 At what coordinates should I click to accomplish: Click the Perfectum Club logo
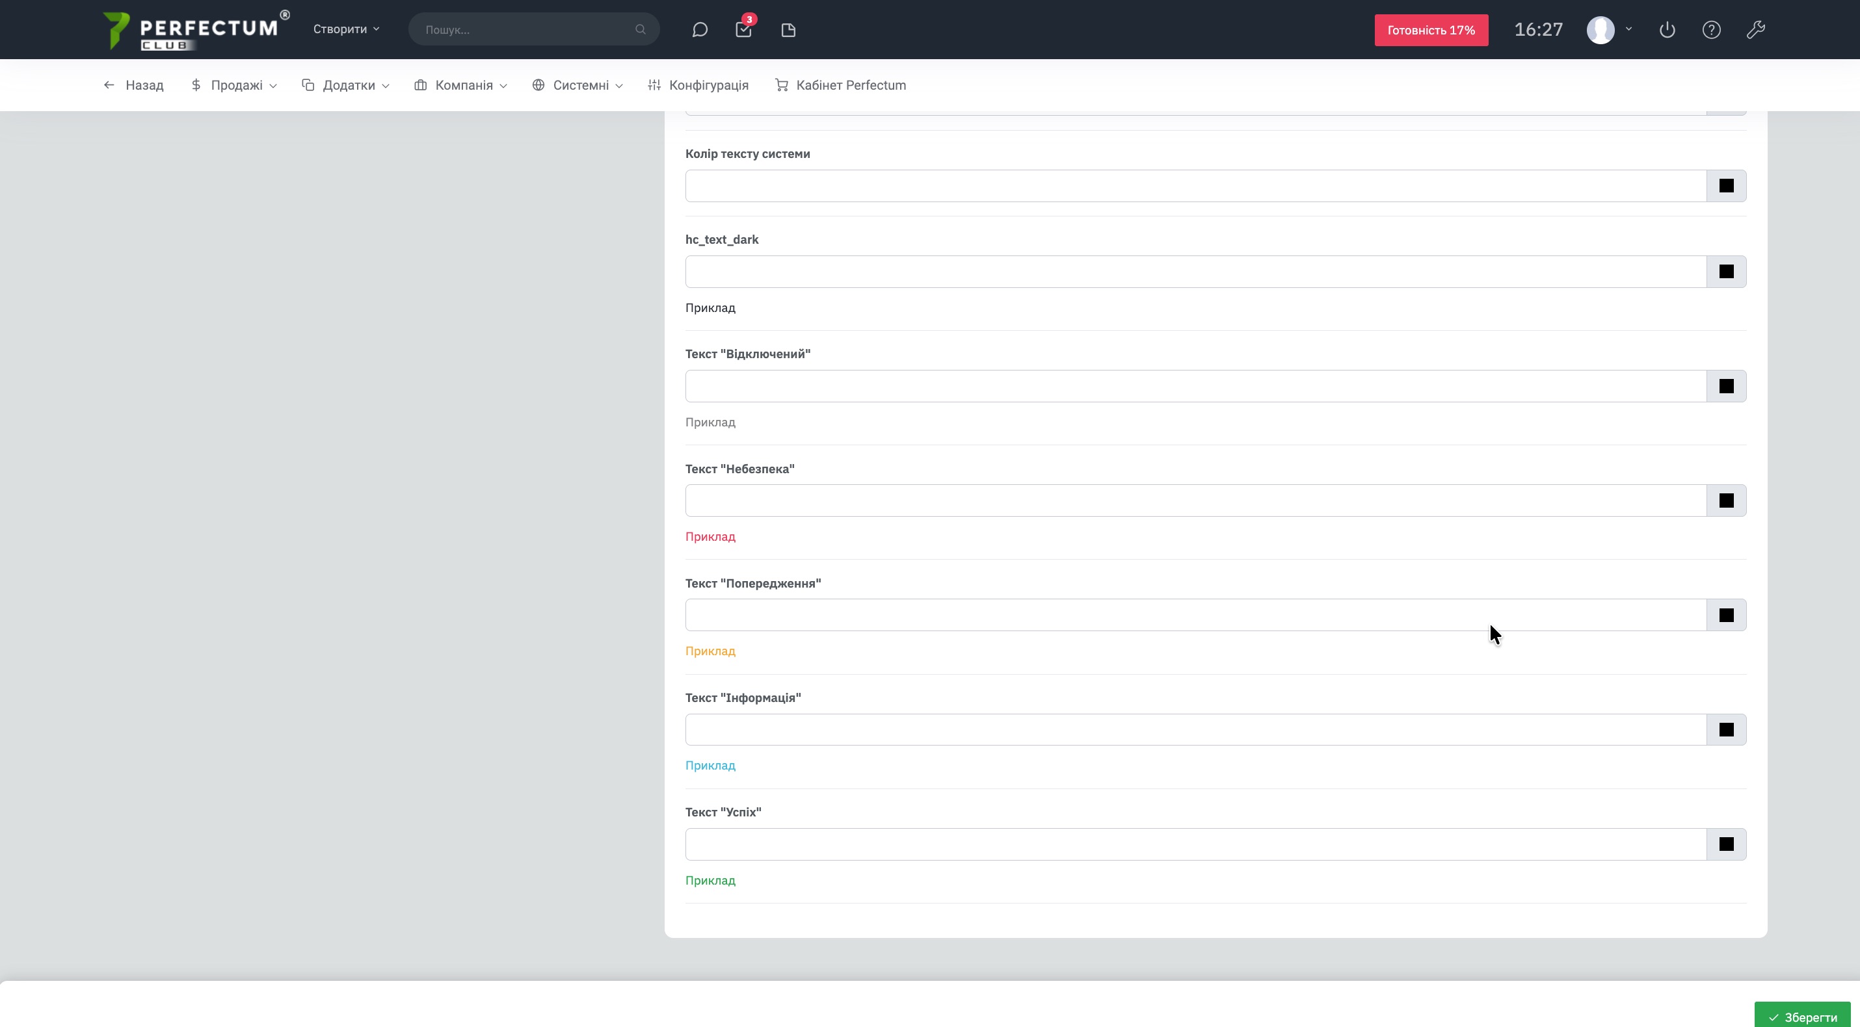(x=195, y=31)
